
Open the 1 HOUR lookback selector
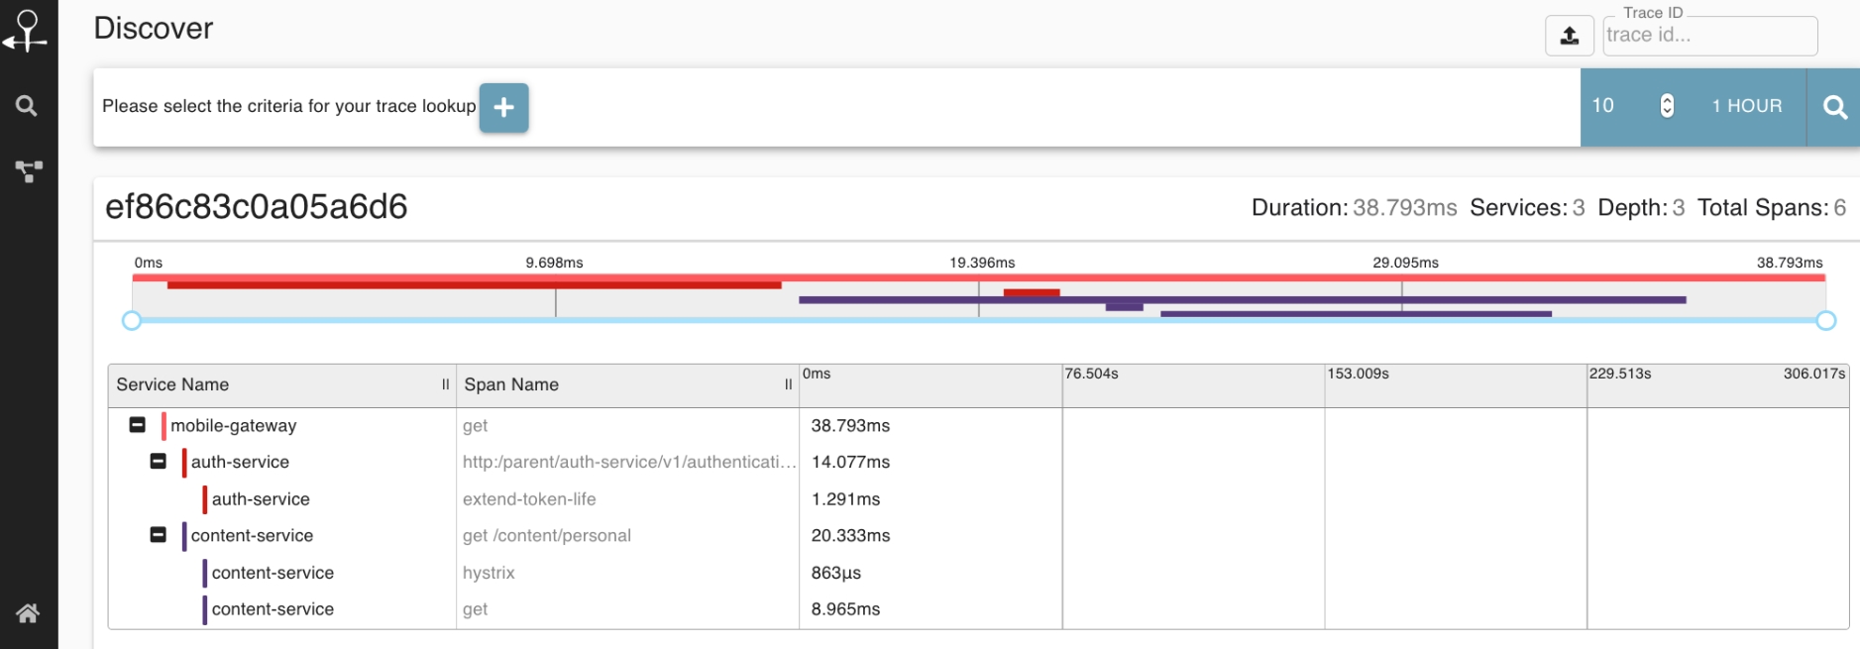point(1746,106)
